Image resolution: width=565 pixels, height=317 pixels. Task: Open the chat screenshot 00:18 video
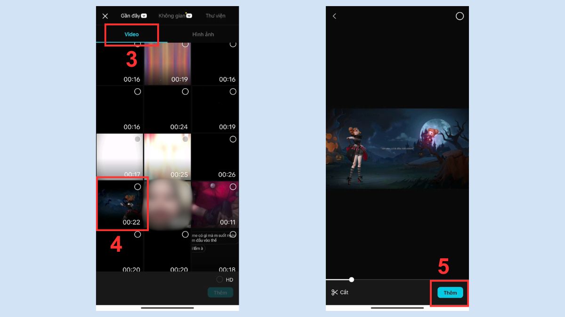coord(215,250)
